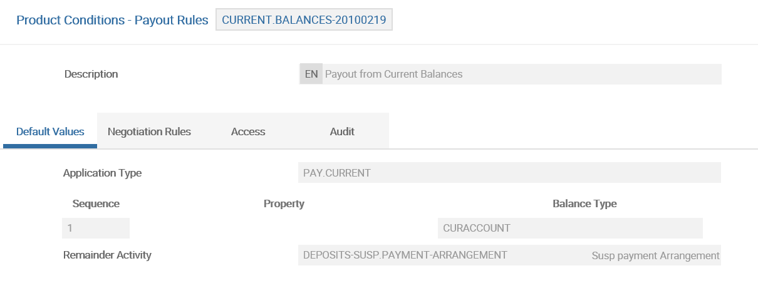Screen dimensions: 758x288
Task: Click the Sequence column header
Action: 96,203
